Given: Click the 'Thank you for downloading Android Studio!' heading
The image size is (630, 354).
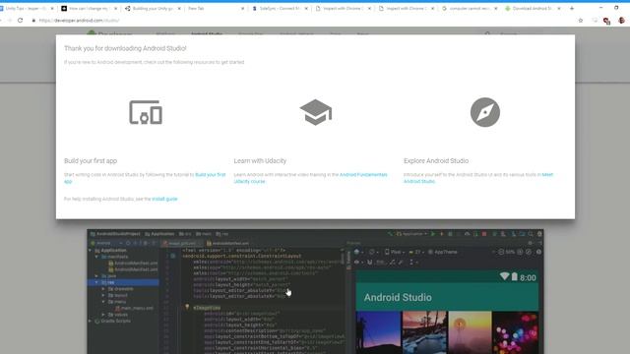Looking at the screenshot, I should 125,48.
